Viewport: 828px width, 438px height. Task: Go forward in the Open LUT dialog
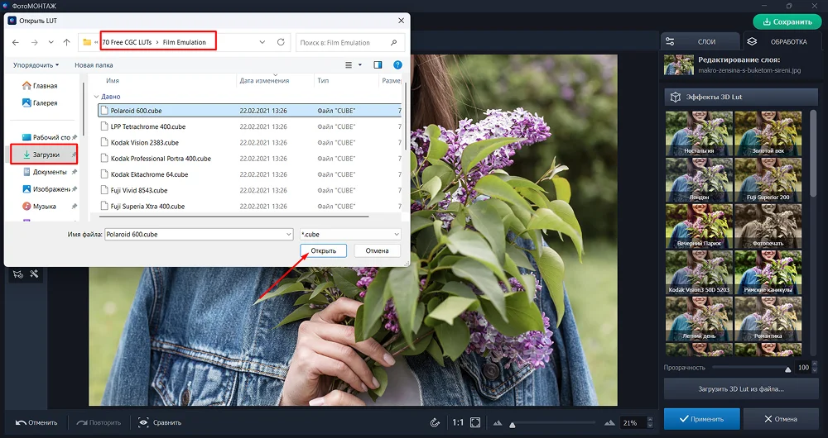(x=34, y=42)
